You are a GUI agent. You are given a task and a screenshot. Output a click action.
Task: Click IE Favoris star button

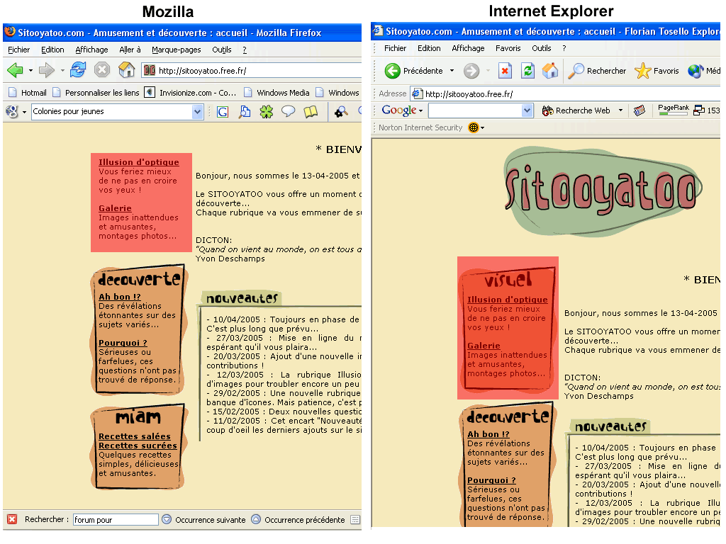[x=657, y=71]
